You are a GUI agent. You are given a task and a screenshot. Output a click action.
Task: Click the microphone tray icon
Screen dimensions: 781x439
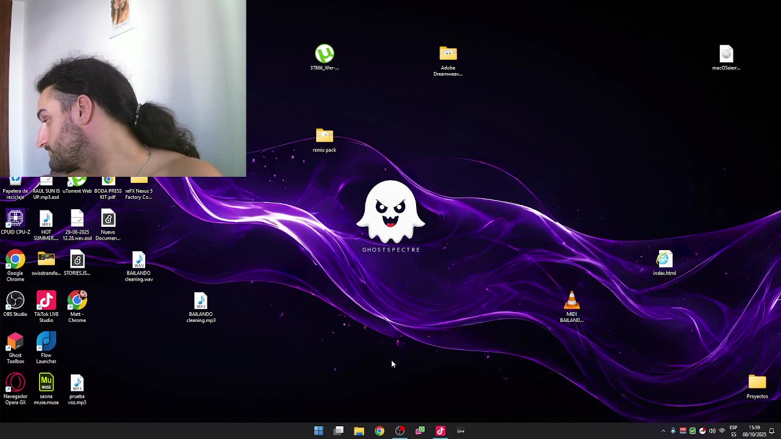673,431
